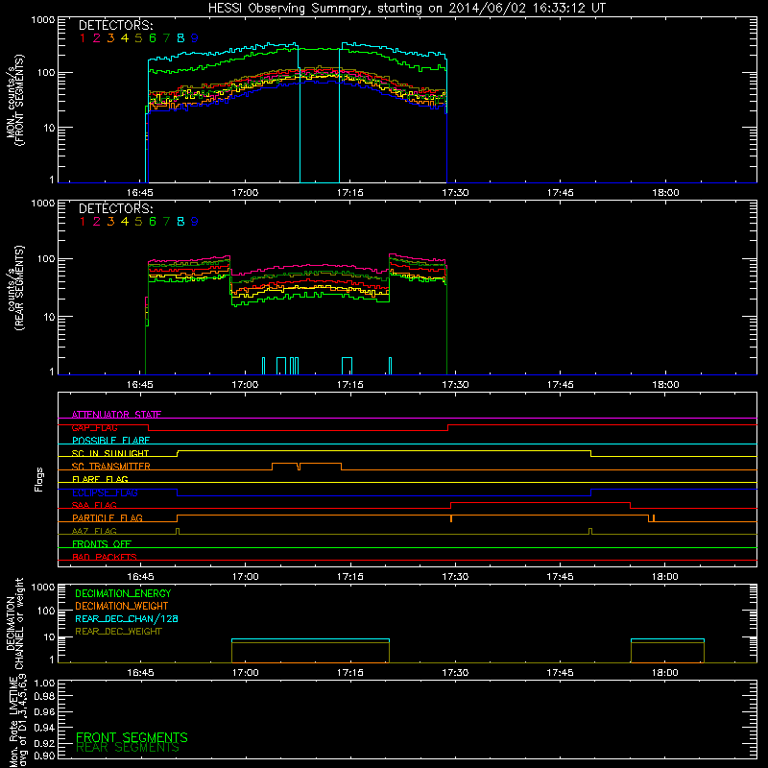Click 18:00 tick label under decimation plot
The height and width of the screenshot is (768, 768).
[x=665, y=673]
